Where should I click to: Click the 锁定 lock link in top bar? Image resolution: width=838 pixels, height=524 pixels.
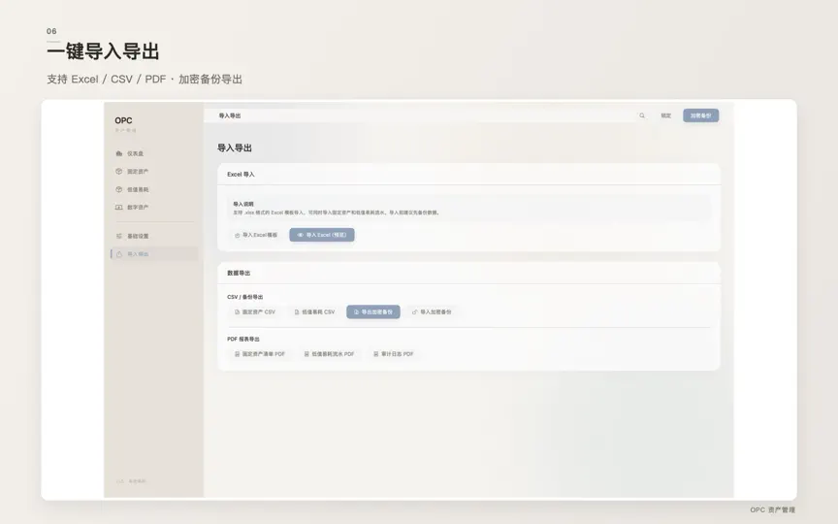(x=666, y=115)
